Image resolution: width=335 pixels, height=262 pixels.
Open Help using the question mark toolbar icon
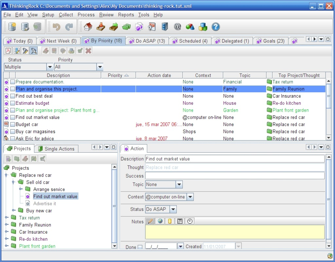(x=215, y=27)
